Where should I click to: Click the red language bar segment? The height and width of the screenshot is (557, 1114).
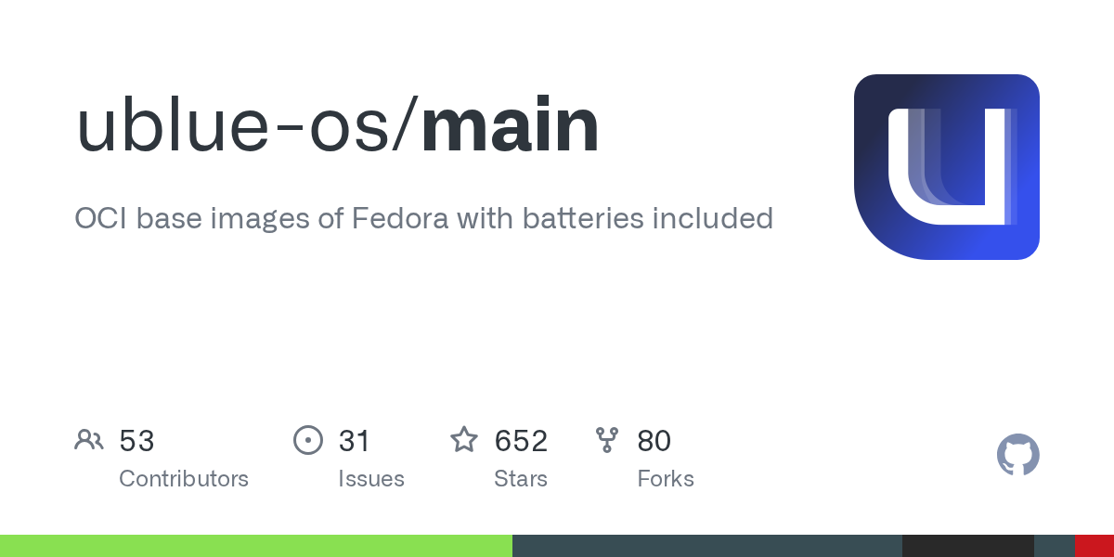(1094, 546)
